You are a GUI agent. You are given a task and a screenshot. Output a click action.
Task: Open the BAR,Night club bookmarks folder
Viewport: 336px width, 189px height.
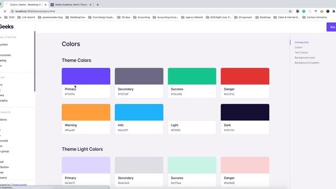click(x=218, y=17)
